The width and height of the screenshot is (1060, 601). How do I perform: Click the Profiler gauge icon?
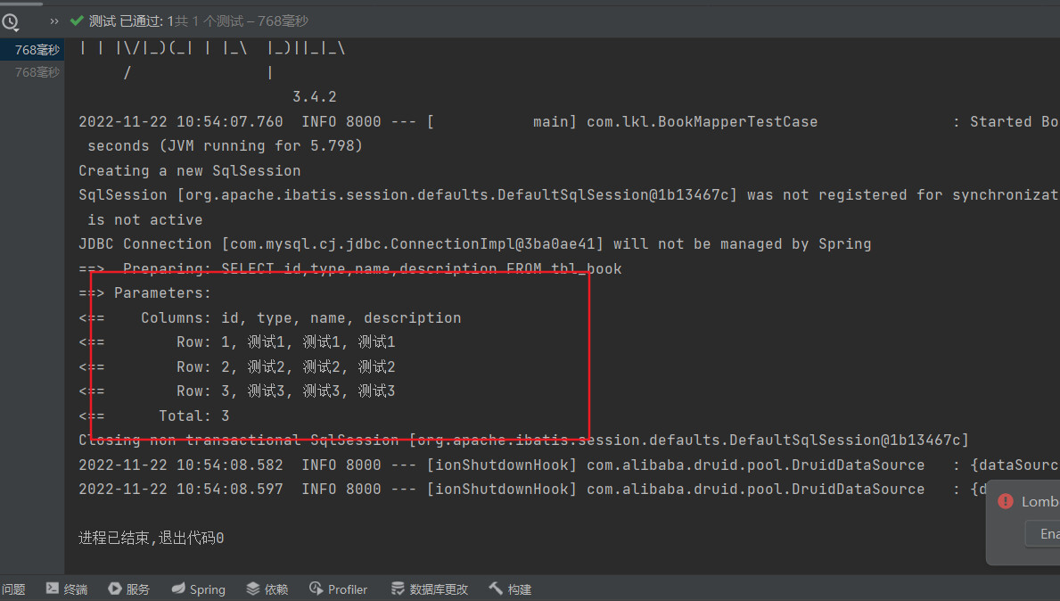coord(316,589)
